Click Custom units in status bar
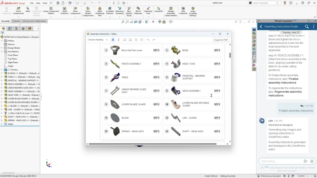This screenshot has height=178, width=317. pos(301,176)
